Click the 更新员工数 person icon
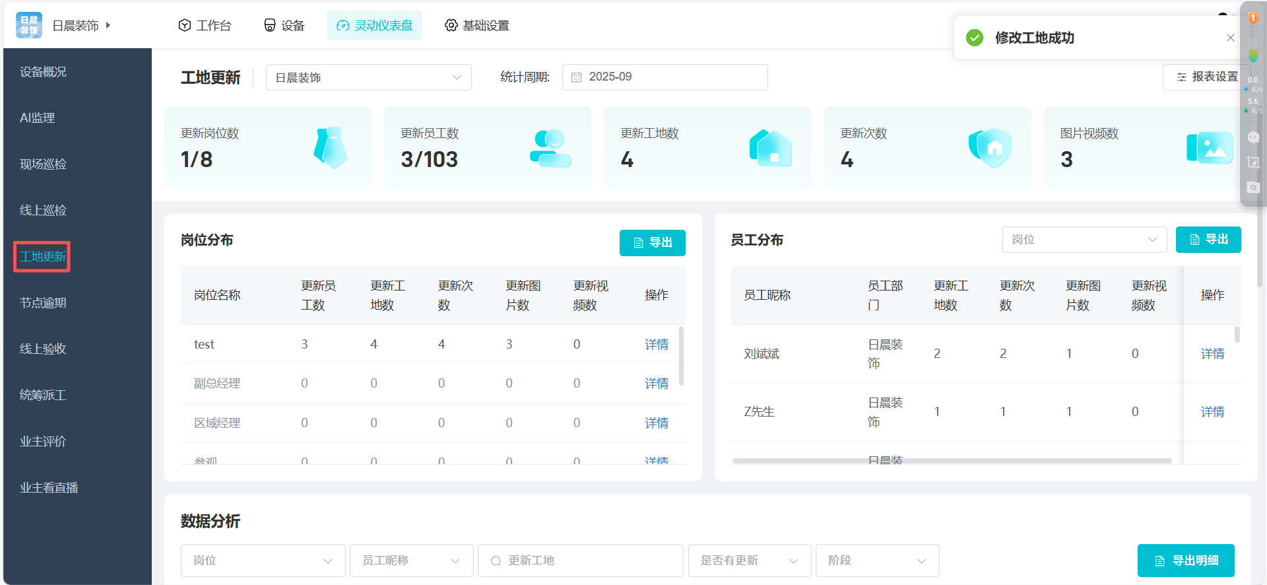Viewport: 1267px width, 585px height. click(x=550, y=148)
